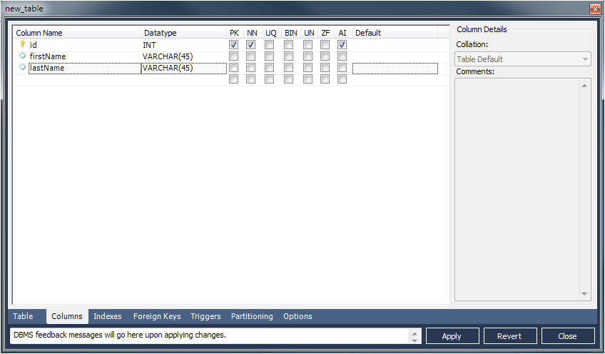The width and height of the screenshot is (605, 354).
Task: Switch to the Indexes tab
Action: pos(108,316)
